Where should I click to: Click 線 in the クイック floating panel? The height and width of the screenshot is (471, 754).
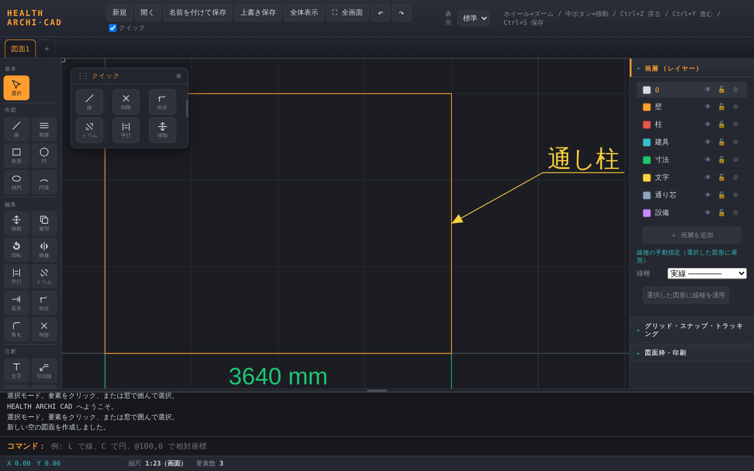[x=90, y=102]
